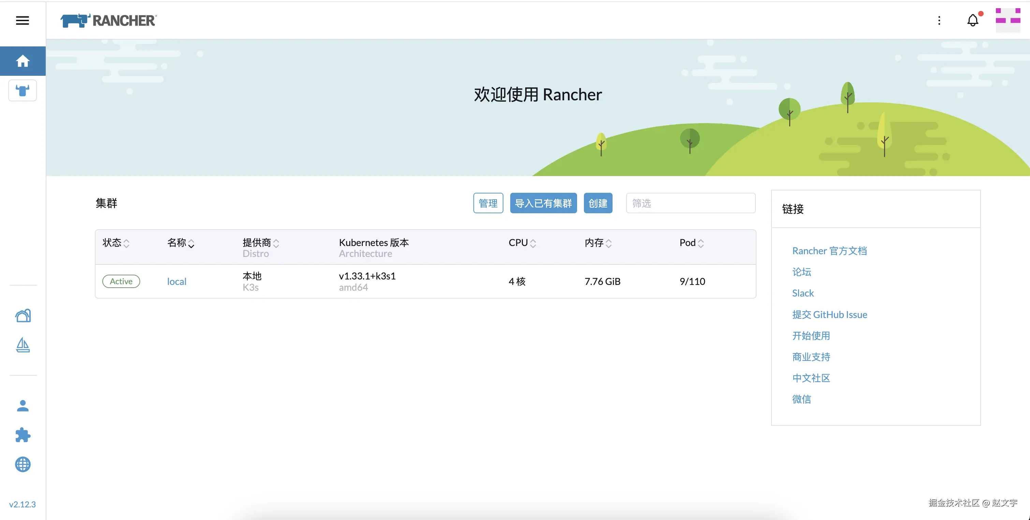Viewport: 1030px width, 520px height.
Task: Select the globe icon at sidebar bottom
Action: click(x=23, y=464)
